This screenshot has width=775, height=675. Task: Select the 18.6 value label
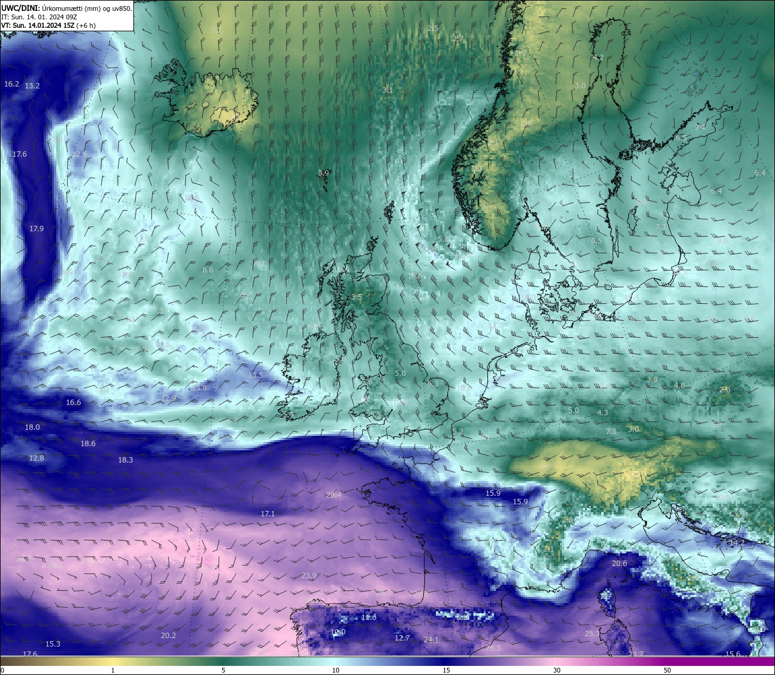coord(88,444)
